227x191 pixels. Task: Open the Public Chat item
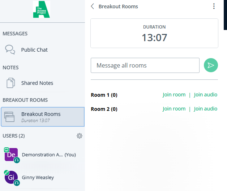43,50
